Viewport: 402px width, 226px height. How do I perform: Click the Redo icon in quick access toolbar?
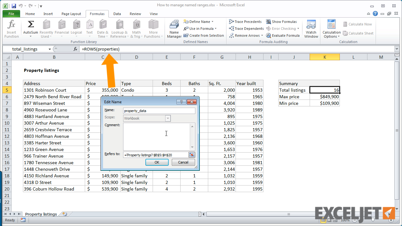coord(30,6)
